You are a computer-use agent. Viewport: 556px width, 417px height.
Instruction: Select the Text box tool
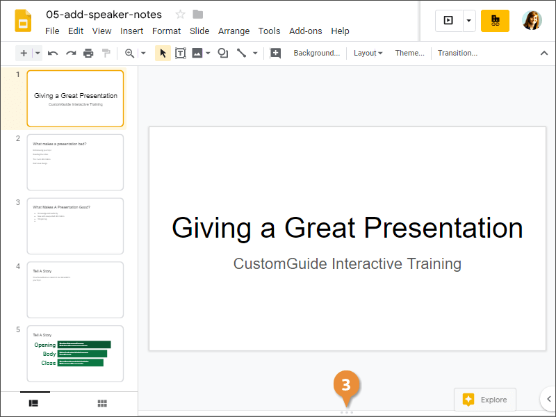tap(181, 54)
